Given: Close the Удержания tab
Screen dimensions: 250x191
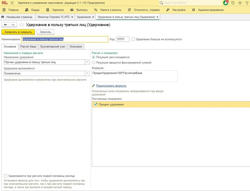Looking at the screenshot, I should click(x=93, y=17).
